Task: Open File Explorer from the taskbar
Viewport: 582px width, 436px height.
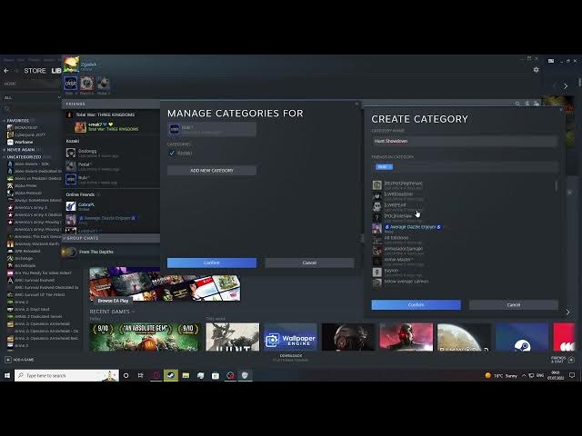Action: (x=186, y=375)
